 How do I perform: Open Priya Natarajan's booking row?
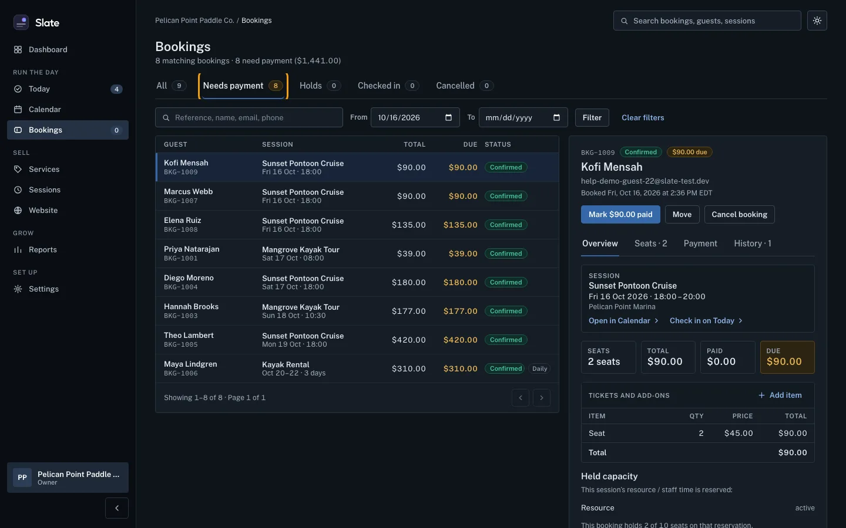[x=357, y=253]
